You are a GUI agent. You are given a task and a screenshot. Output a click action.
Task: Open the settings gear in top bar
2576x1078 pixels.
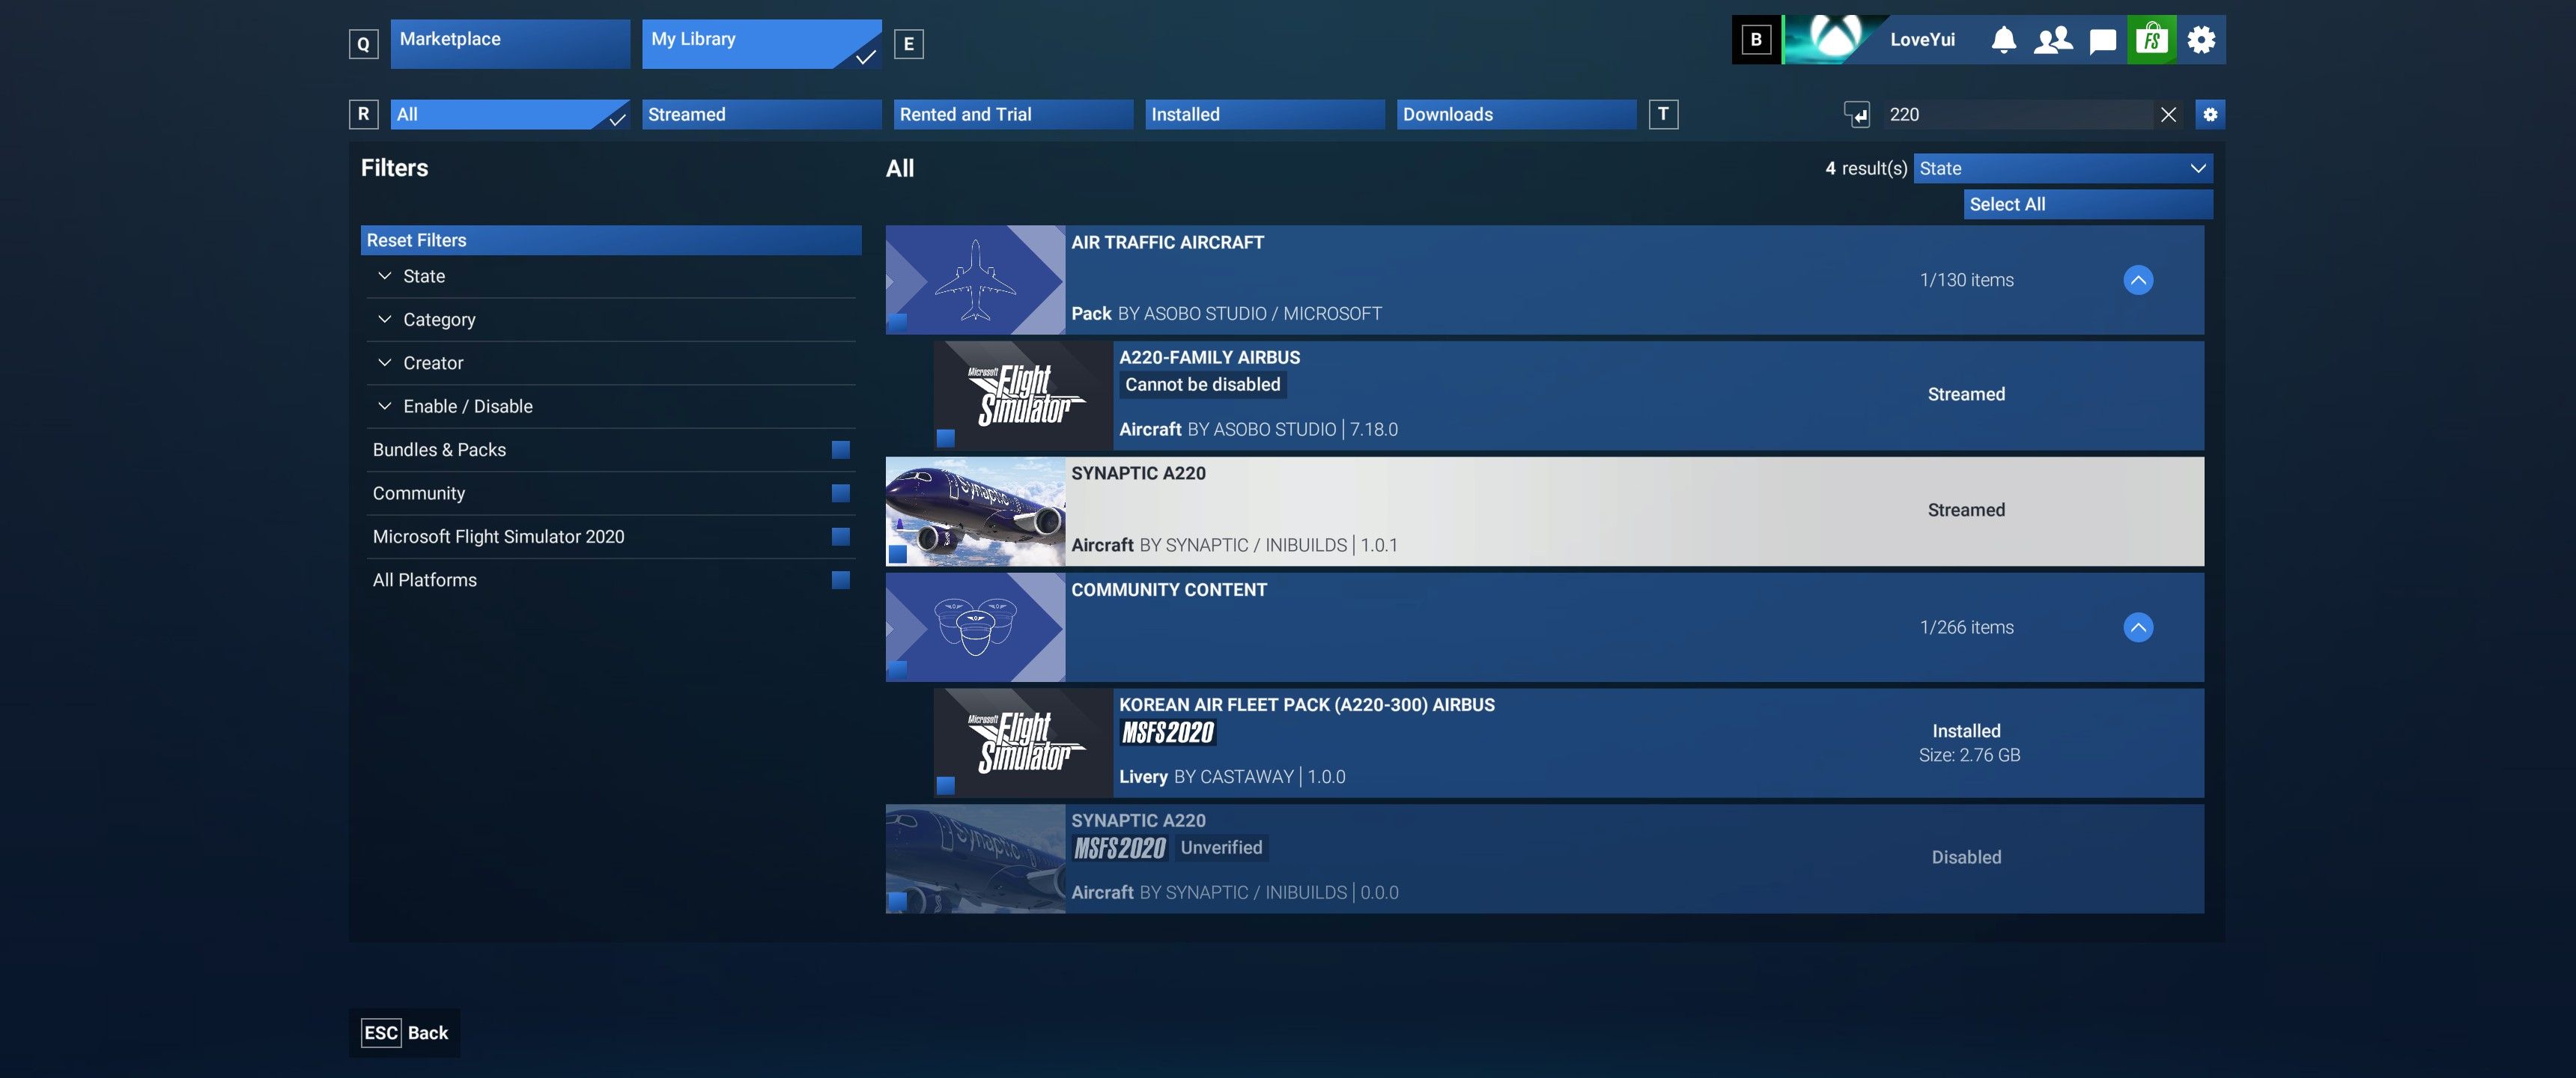(2201, 40)
